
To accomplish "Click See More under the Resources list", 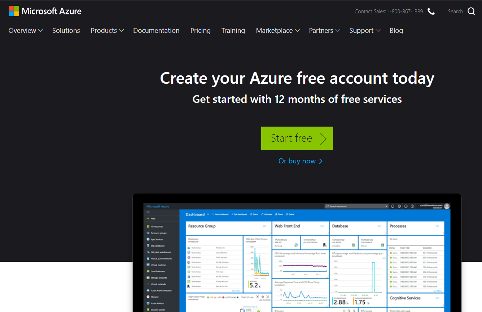I will [x=236, y=291].
